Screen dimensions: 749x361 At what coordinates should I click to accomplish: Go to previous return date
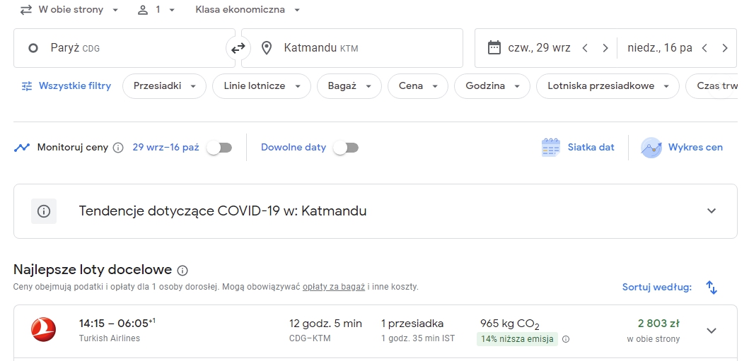click(x=704, y=48)
